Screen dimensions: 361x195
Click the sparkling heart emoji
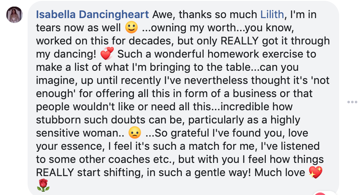316,172
